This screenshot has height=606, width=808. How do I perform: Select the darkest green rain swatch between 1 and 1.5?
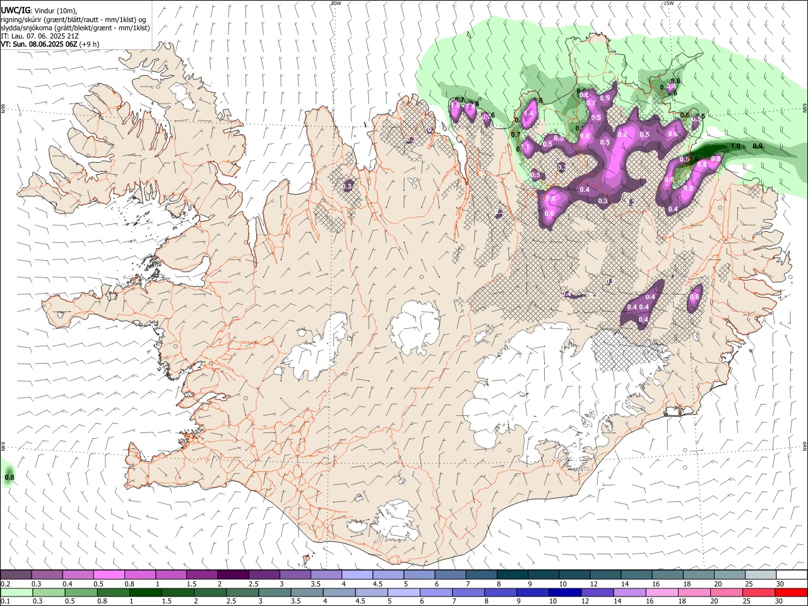pyautogui.click(x=145, y=592)
